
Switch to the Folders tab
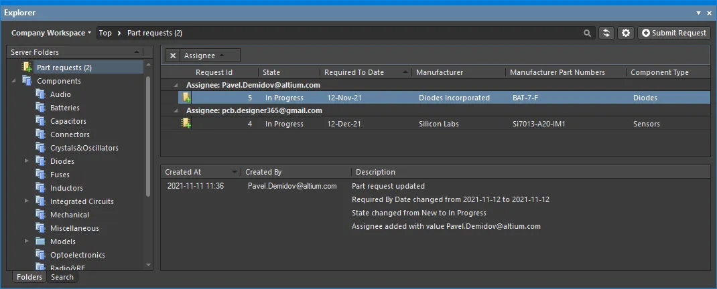(29, 277)
